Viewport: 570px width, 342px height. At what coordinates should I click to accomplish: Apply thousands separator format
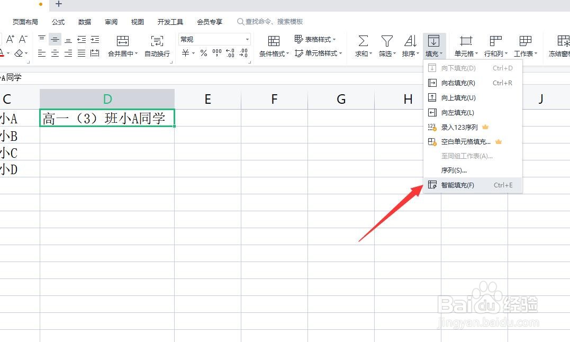point(217,53)
